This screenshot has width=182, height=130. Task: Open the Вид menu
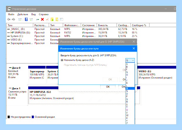click(33, 14)
